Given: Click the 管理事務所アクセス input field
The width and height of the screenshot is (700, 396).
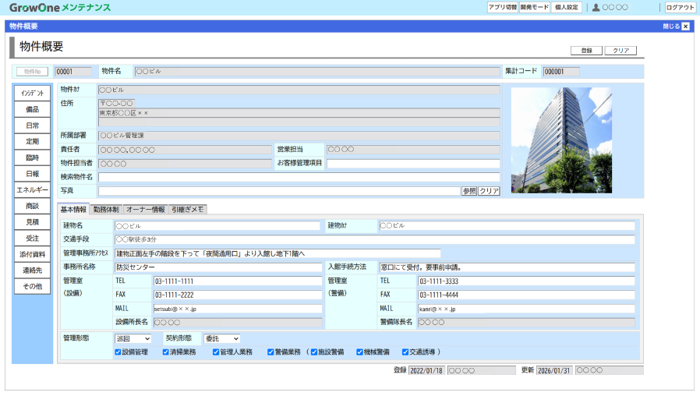Looking at the screenshot, I should pyautogui.click(x=278, y=253).
